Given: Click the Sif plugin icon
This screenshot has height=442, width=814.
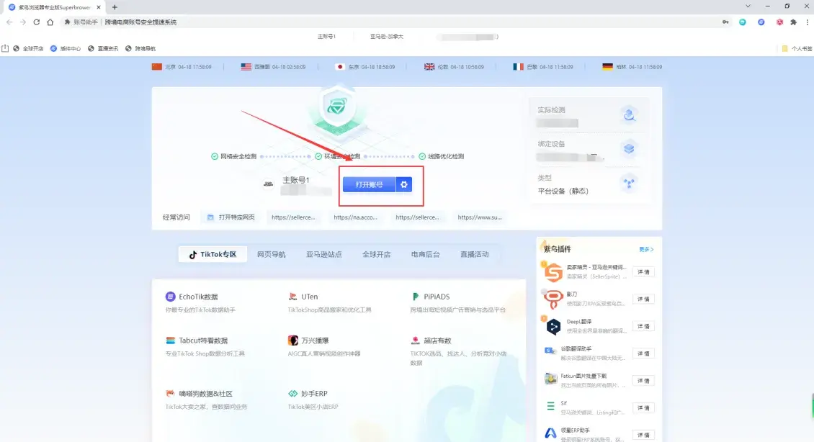Looking at the screenshot, I should click(x=551, y=406).
